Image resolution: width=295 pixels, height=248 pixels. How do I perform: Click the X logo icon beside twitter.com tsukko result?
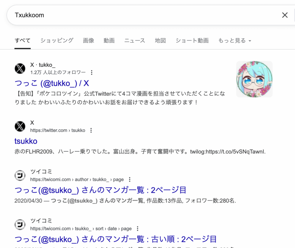20,126
